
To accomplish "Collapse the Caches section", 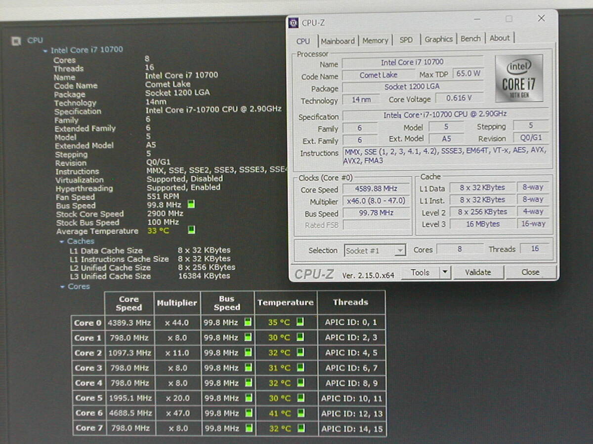I will click(62, 242).
